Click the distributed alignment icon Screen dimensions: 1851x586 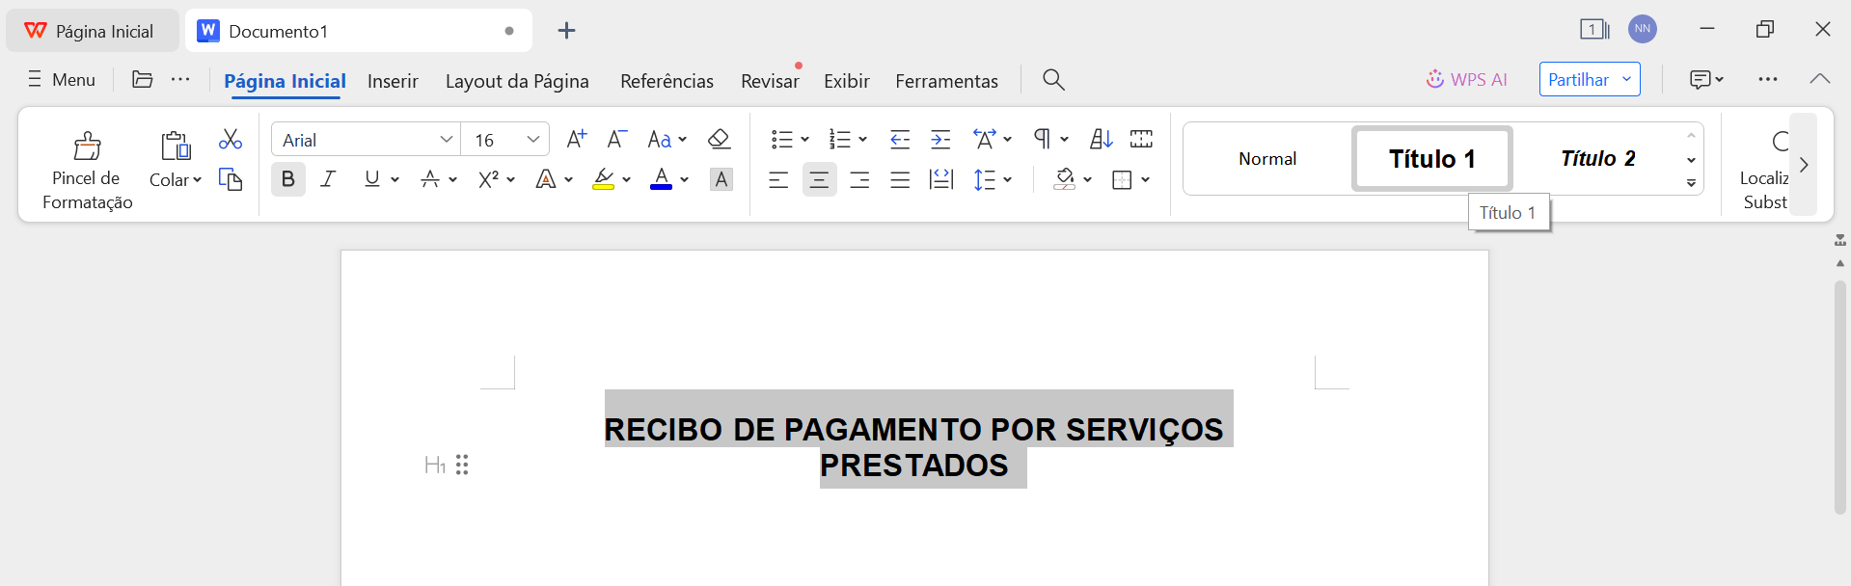pyautogui.click(x=940, y=179)
